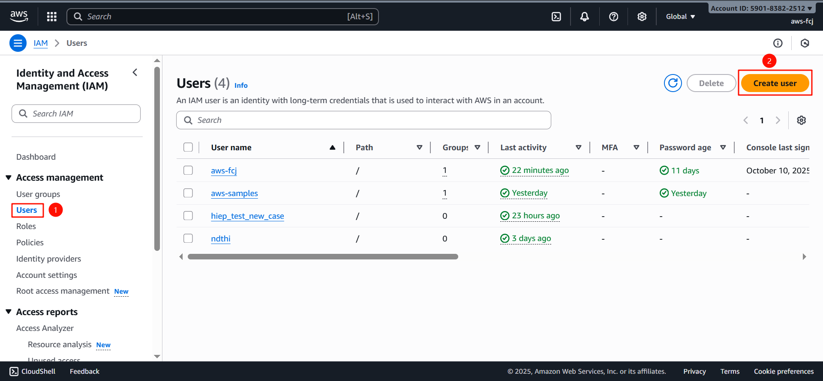Click the table horizontal scrollbar
Screen dimensions: 823x381
[x=323, y=256]
